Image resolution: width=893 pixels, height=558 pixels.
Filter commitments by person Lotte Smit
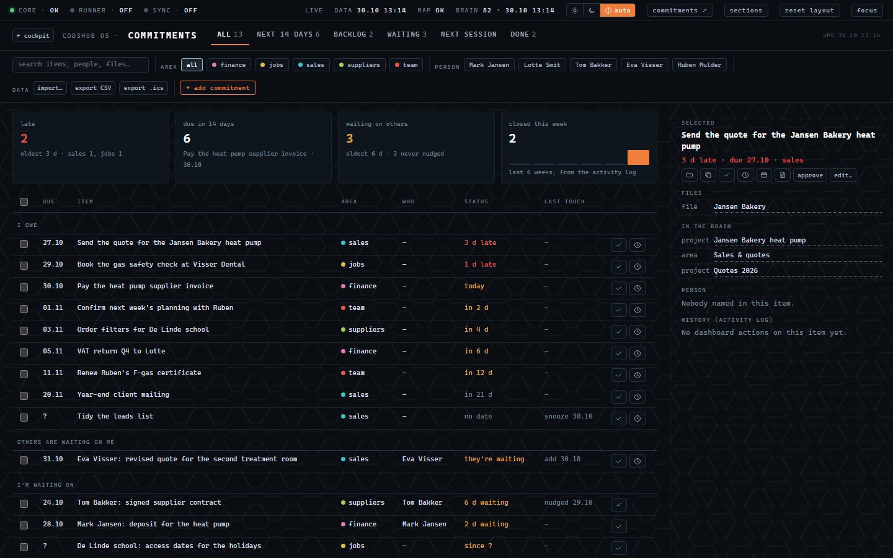pos(542,65)
